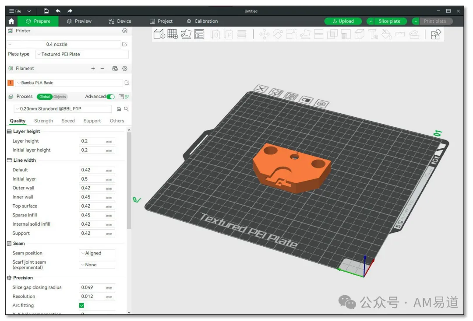Search process settings with magnifier icon
Viewport: 473px width, 321px height.
[x=127, y=109]
